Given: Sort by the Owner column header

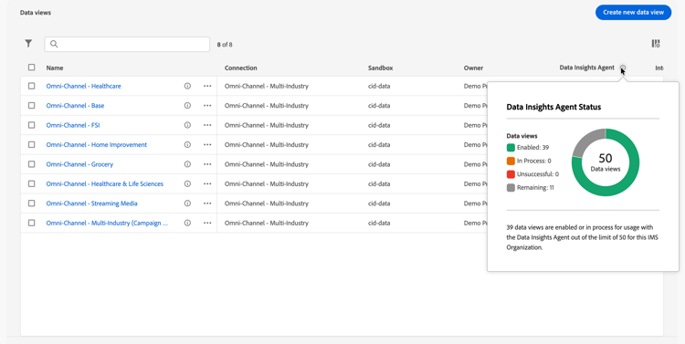Looking at the screenshot, I should tap(473, 68).
